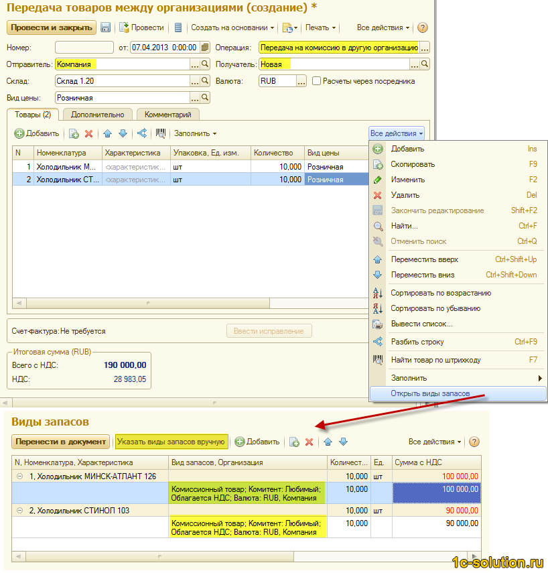The width and height of the screenshot is (548, 573).
Task: Click the magnifier next to Отправитель field
Action: [x=205, y=64]
